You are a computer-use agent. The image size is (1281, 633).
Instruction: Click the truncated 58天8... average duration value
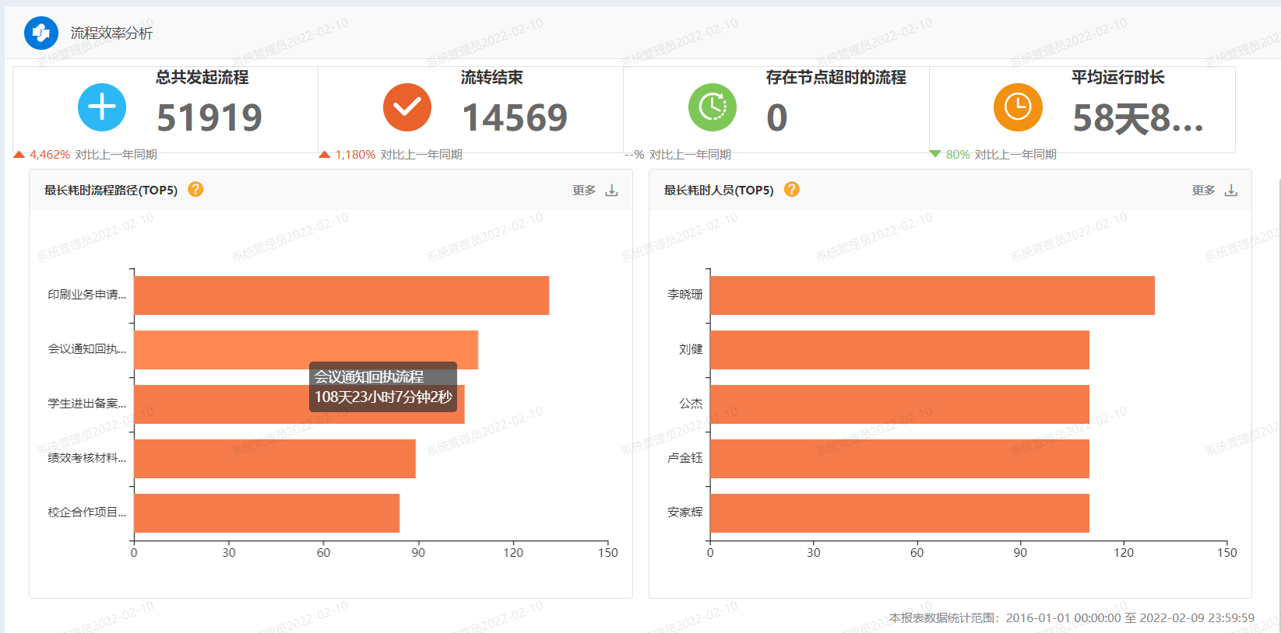1138,118
